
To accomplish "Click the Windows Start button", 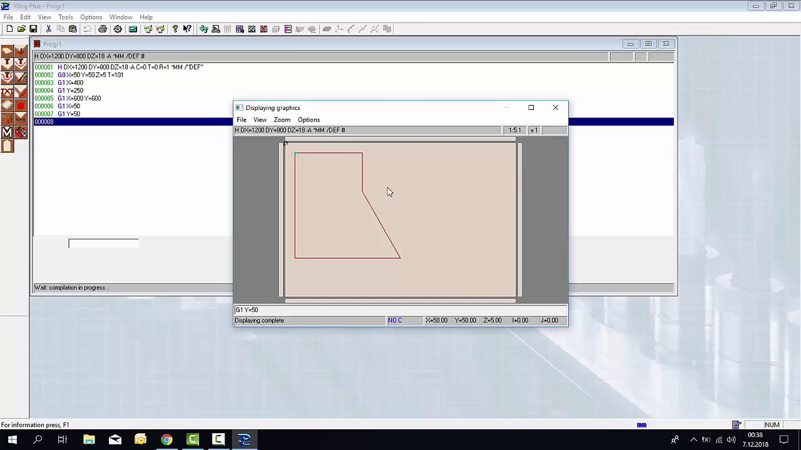I will point(12,439).
